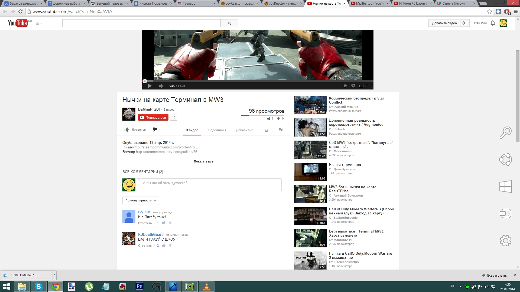Open the charms Settings gear icon
This screenshot has height=292, width=520.
(505, 241)
